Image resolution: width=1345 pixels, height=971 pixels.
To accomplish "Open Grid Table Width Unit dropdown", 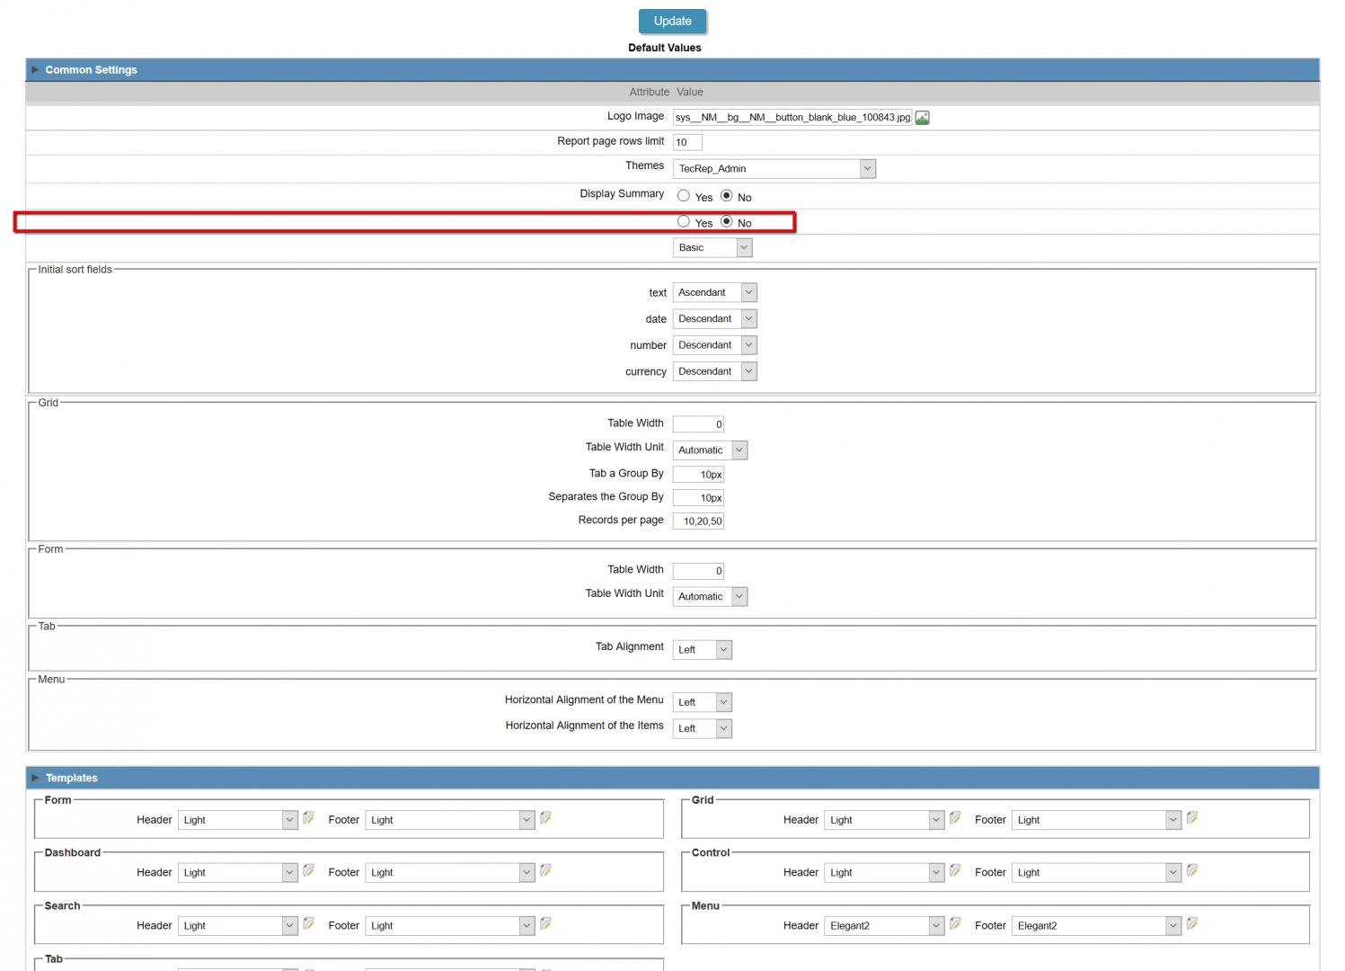I will [710, 450].
